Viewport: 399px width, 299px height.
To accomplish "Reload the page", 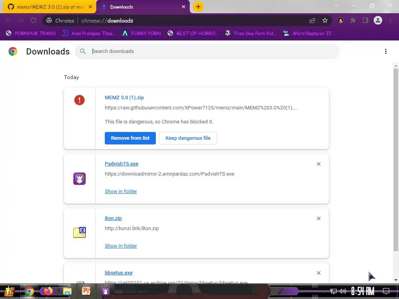I will coord(34,21).
